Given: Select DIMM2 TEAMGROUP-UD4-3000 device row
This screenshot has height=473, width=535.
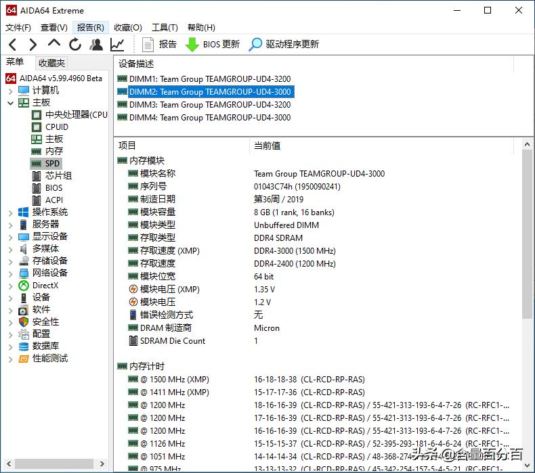Looking at the screenshot, I should point(205,92).
